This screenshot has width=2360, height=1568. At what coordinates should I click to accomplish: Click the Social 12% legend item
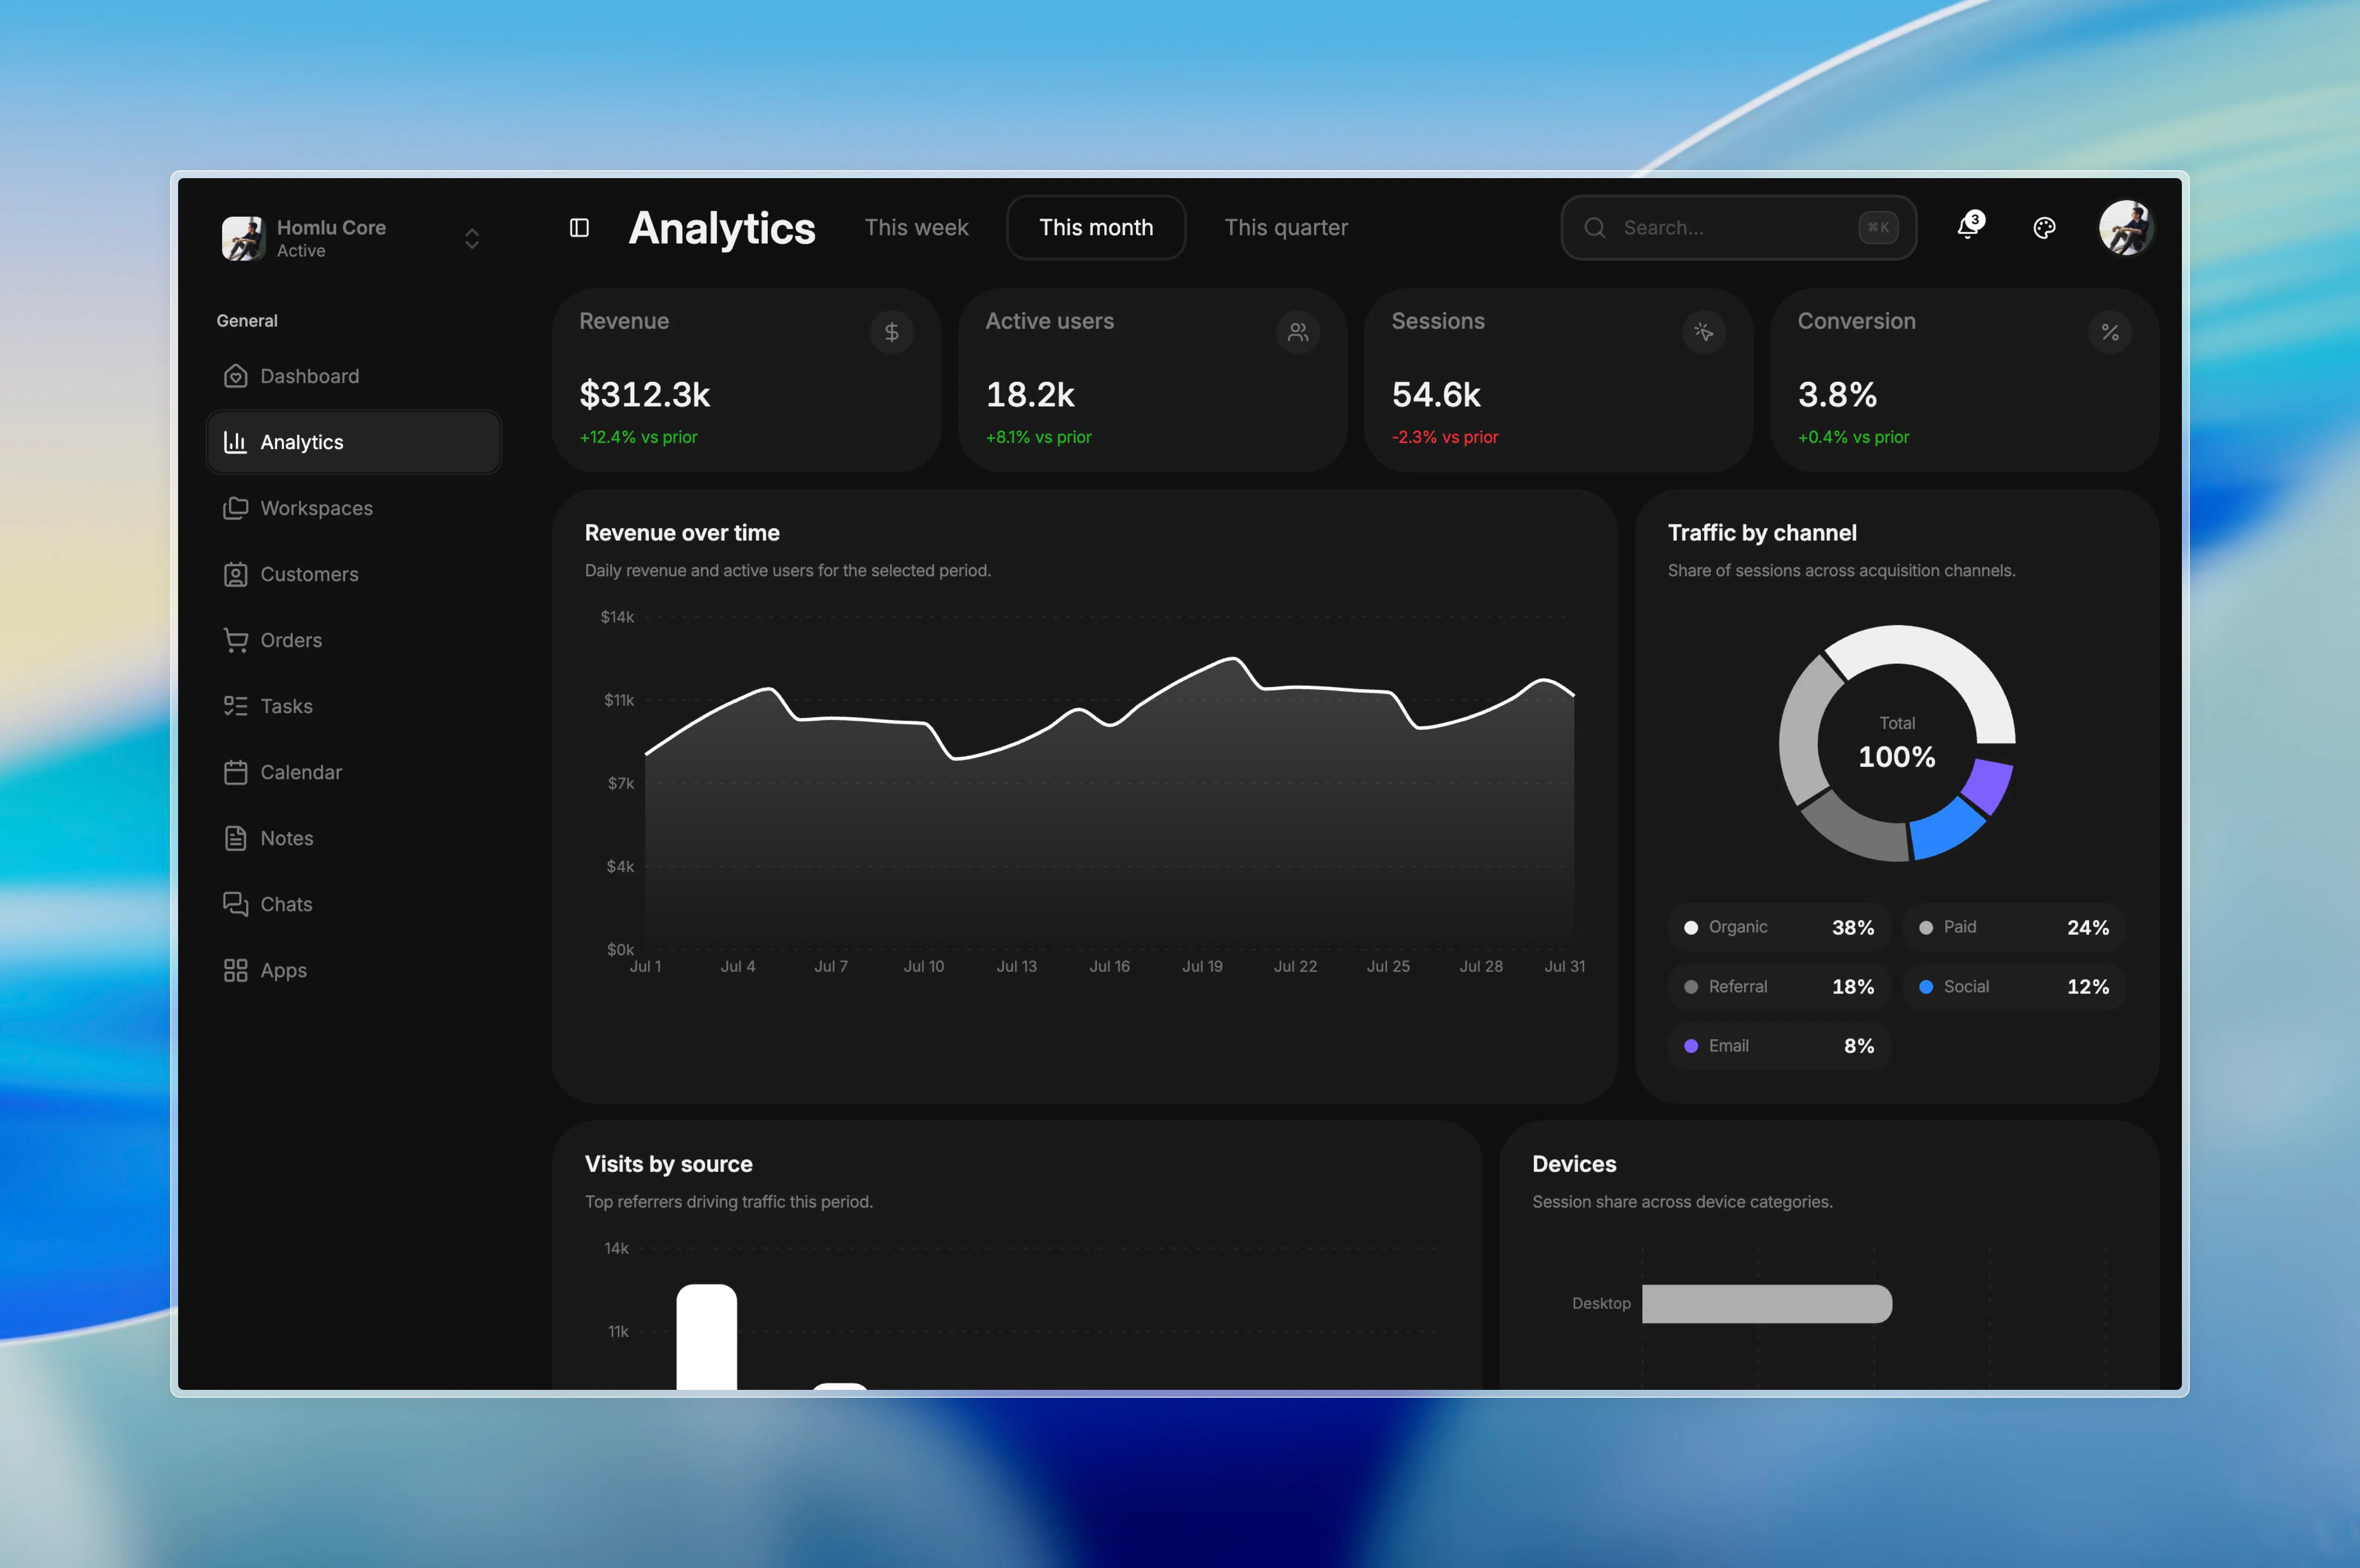[x=2014, y=987]
